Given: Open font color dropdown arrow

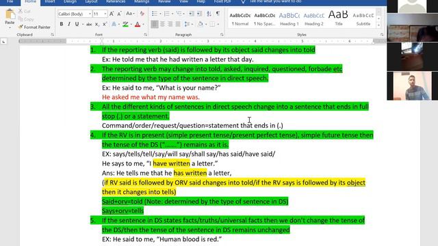Looking at the screenshot, I should coord(144,25).
